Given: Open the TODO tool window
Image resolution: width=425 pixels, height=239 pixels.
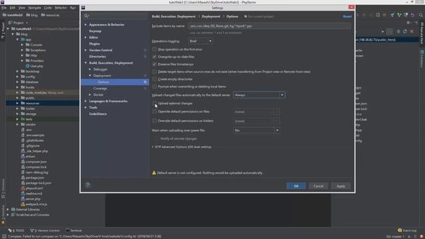Looking at the screenshot, I should (16, 230).
